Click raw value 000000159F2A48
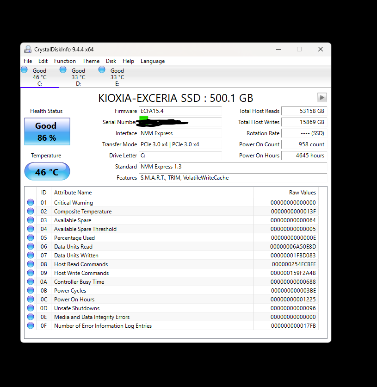This screenshot has height=387, width=377. (x=293, y=273)
